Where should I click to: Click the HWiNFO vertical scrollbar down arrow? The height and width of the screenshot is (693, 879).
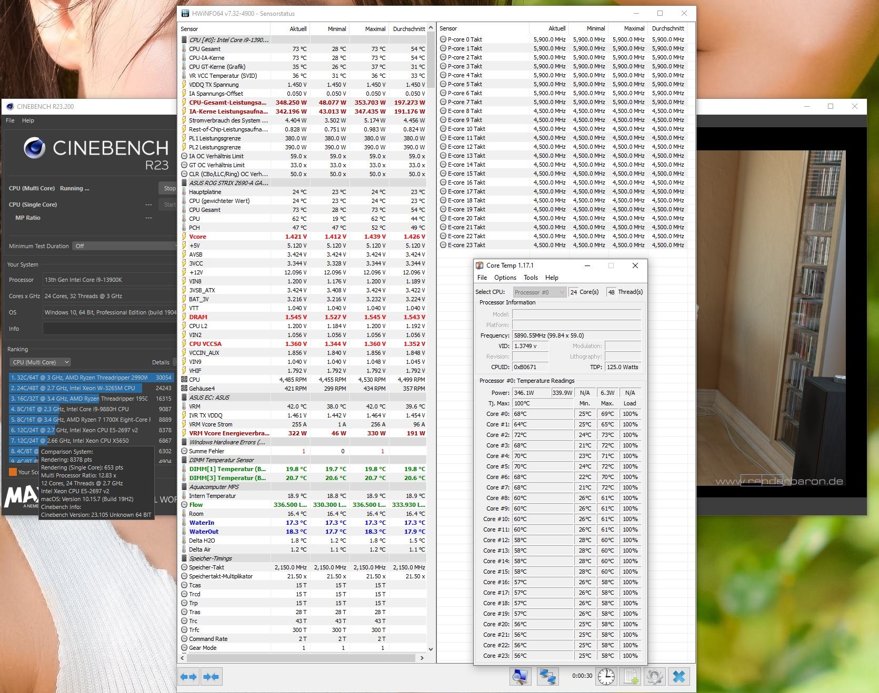[x=431, y=649]
